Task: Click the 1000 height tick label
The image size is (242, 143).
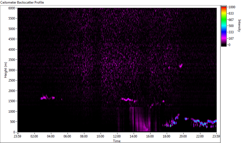Action: [x=12, y=112]
